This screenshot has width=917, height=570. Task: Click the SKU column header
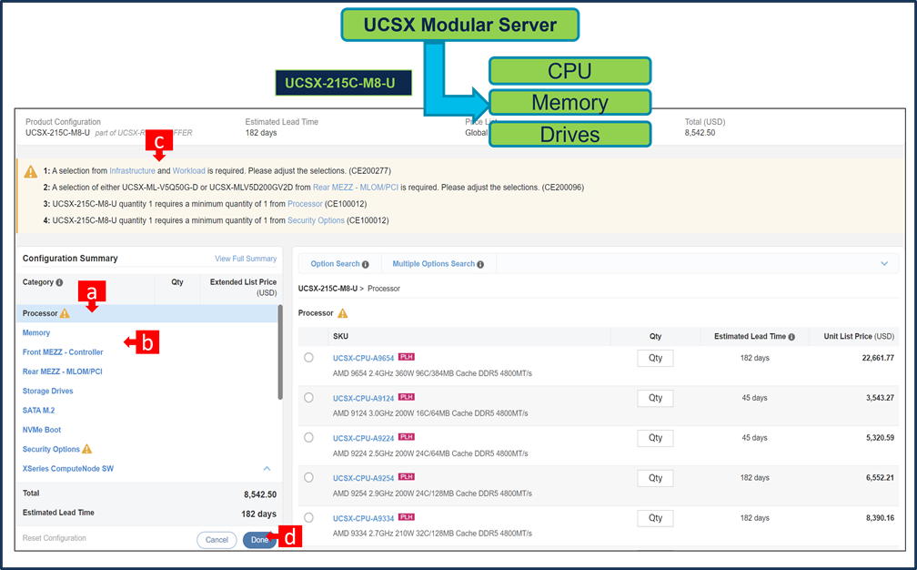pyautogui.click(x=340, y=337)
